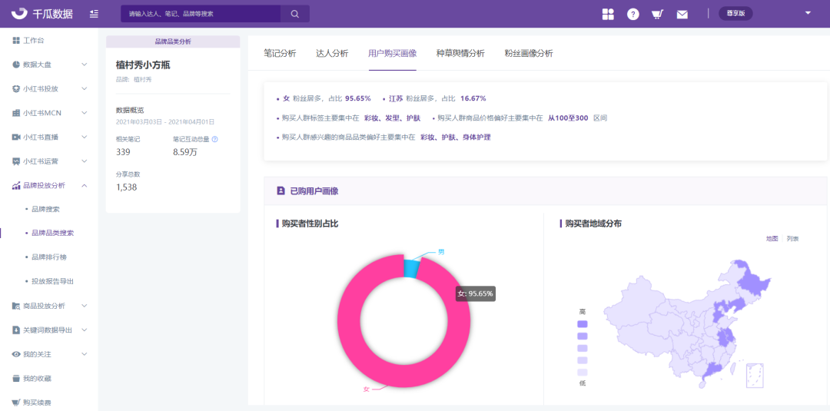This screenshot has width=830, height=411.
Task: Open the help question mark icon
Action: 632,15
